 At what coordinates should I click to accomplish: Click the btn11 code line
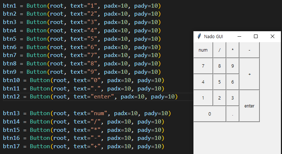pos(83,88)
